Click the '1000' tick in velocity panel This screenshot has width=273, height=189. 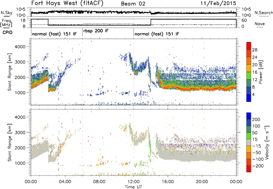(20, 163)
